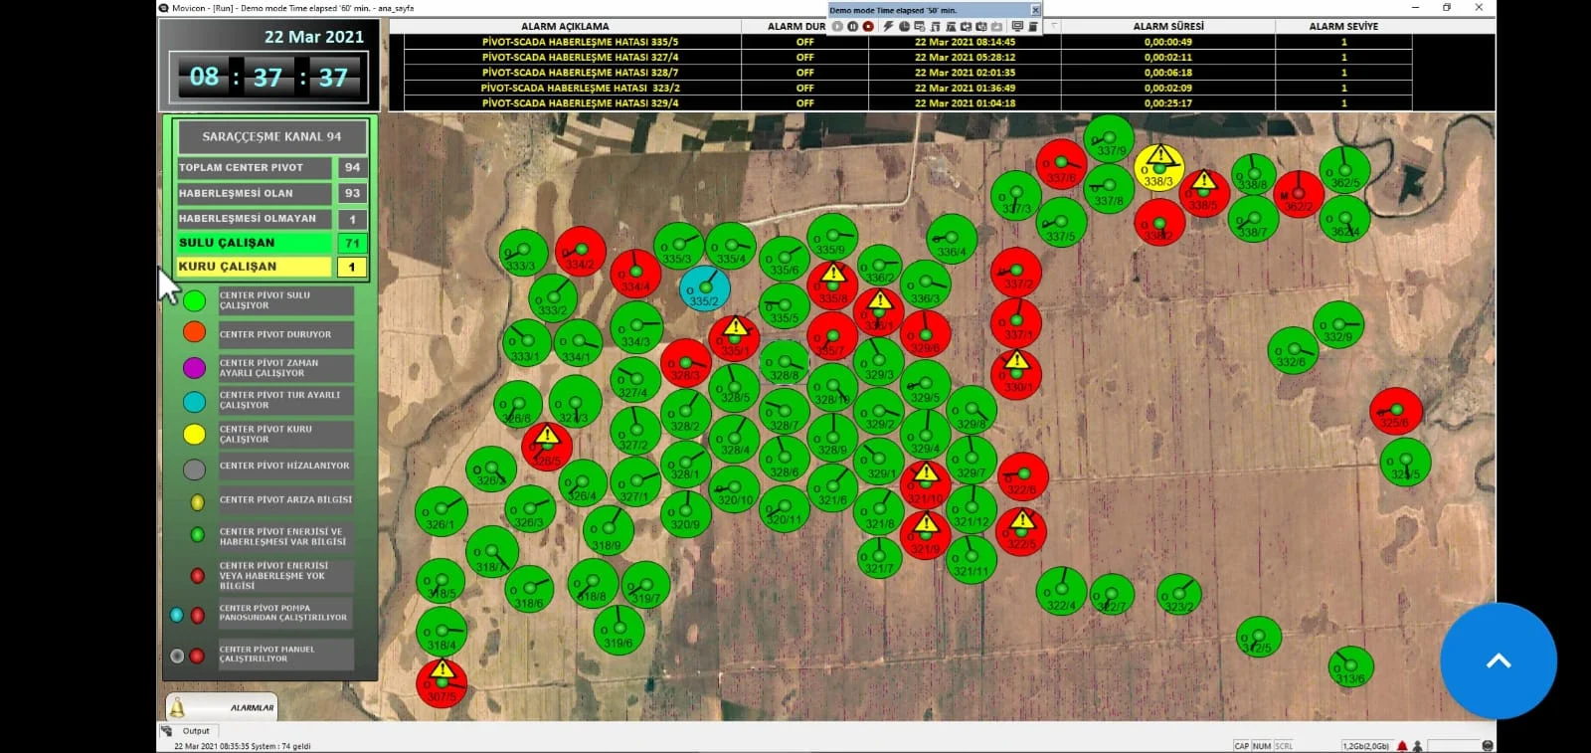This screenshot has width=1591, height=753.
Task: Click the blue scroll-up arrow button
Action: tap(1498, 660)
